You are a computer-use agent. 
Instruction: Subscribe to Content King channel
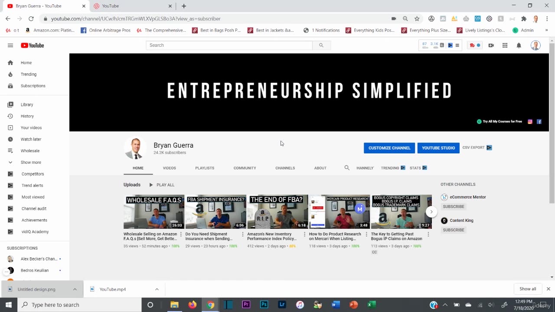tap(454, 230)
